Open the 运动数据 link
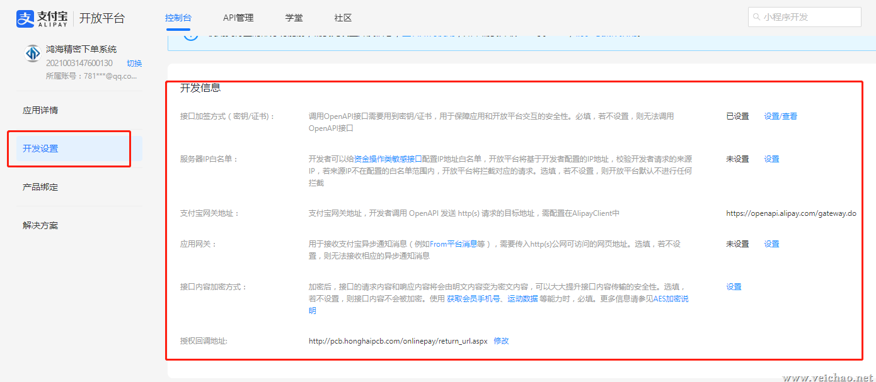This screenshot has height=382, width=876. coord(522,298)
